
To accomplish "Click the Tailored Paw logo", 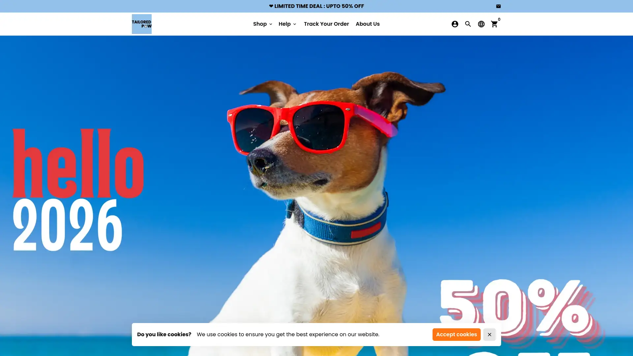I will [141, 24].
